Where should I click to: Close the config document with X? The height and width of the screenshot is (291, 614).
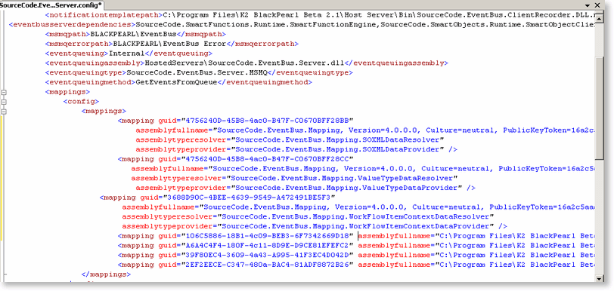(x=597, y=5)
